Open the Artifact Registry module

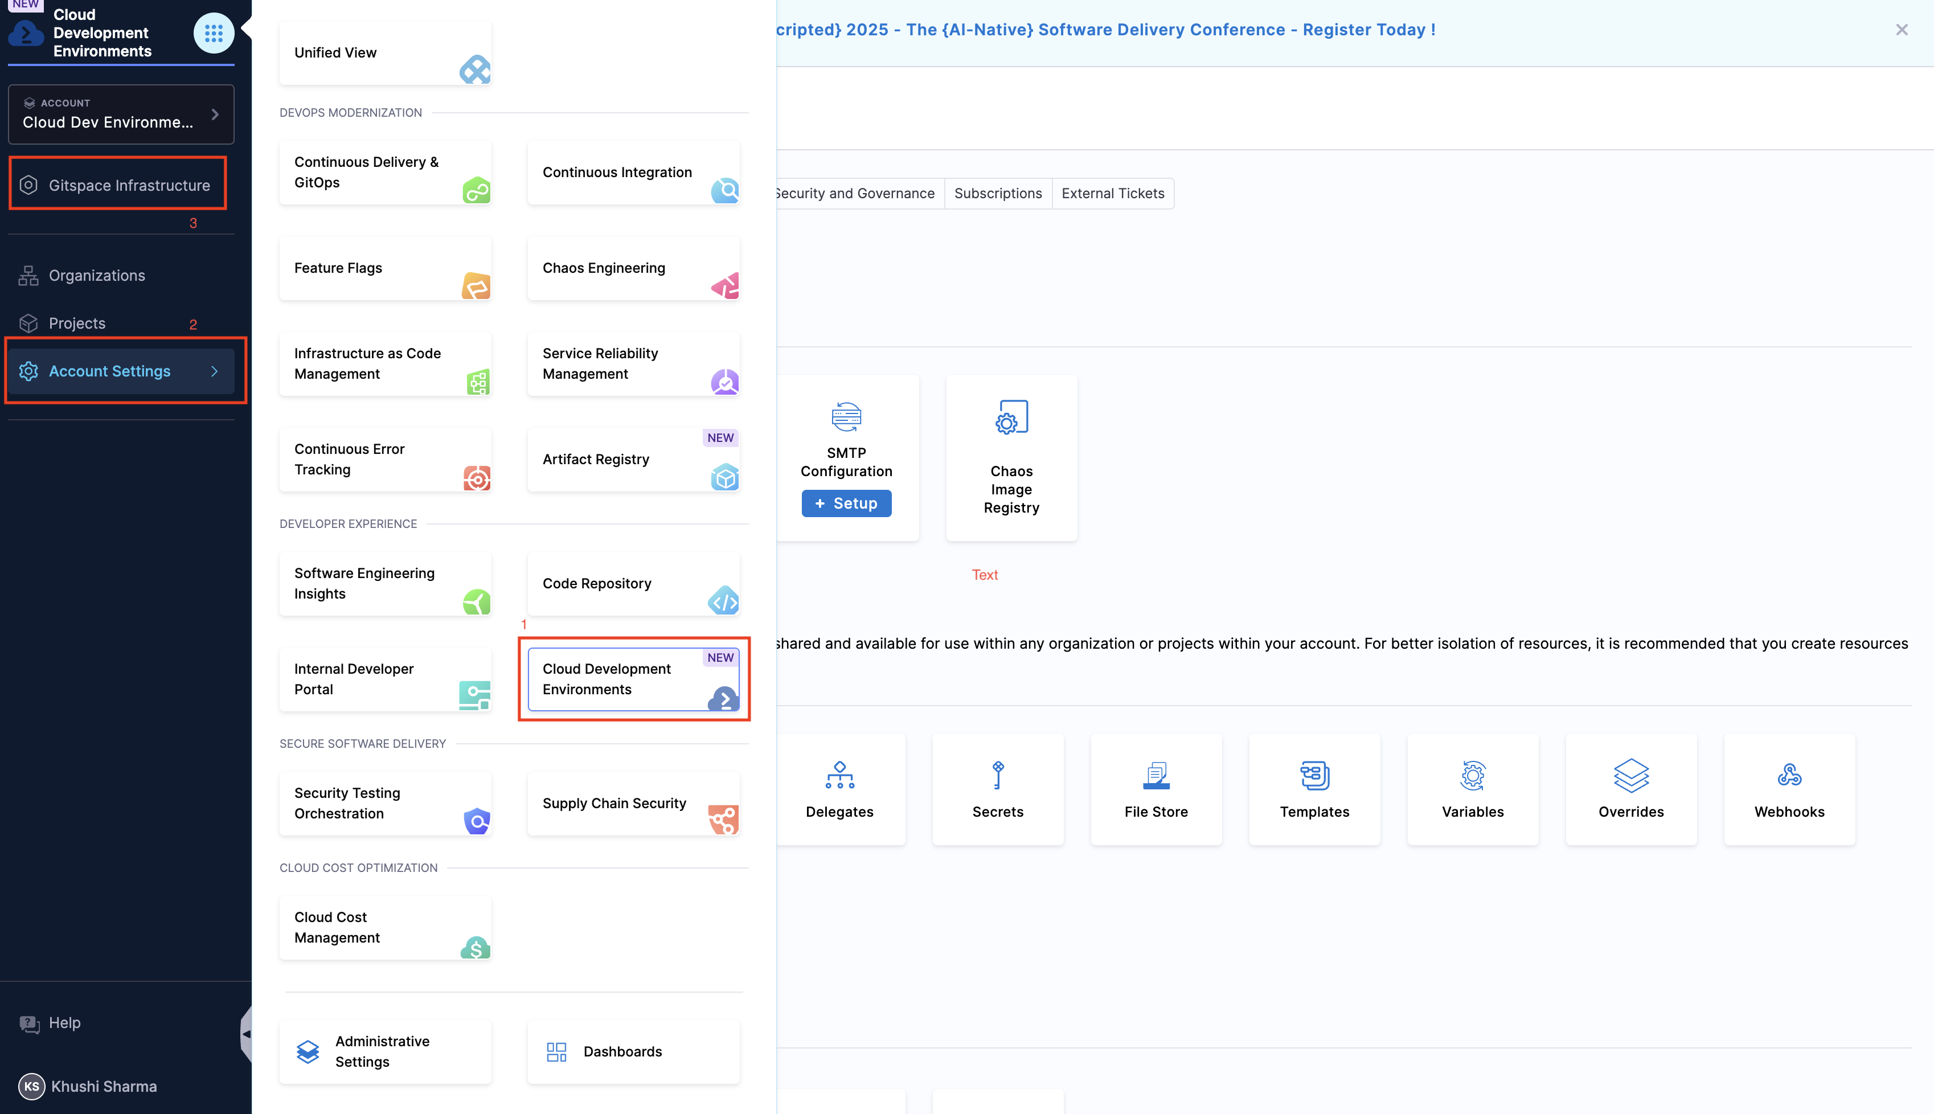tap(633, 459)
